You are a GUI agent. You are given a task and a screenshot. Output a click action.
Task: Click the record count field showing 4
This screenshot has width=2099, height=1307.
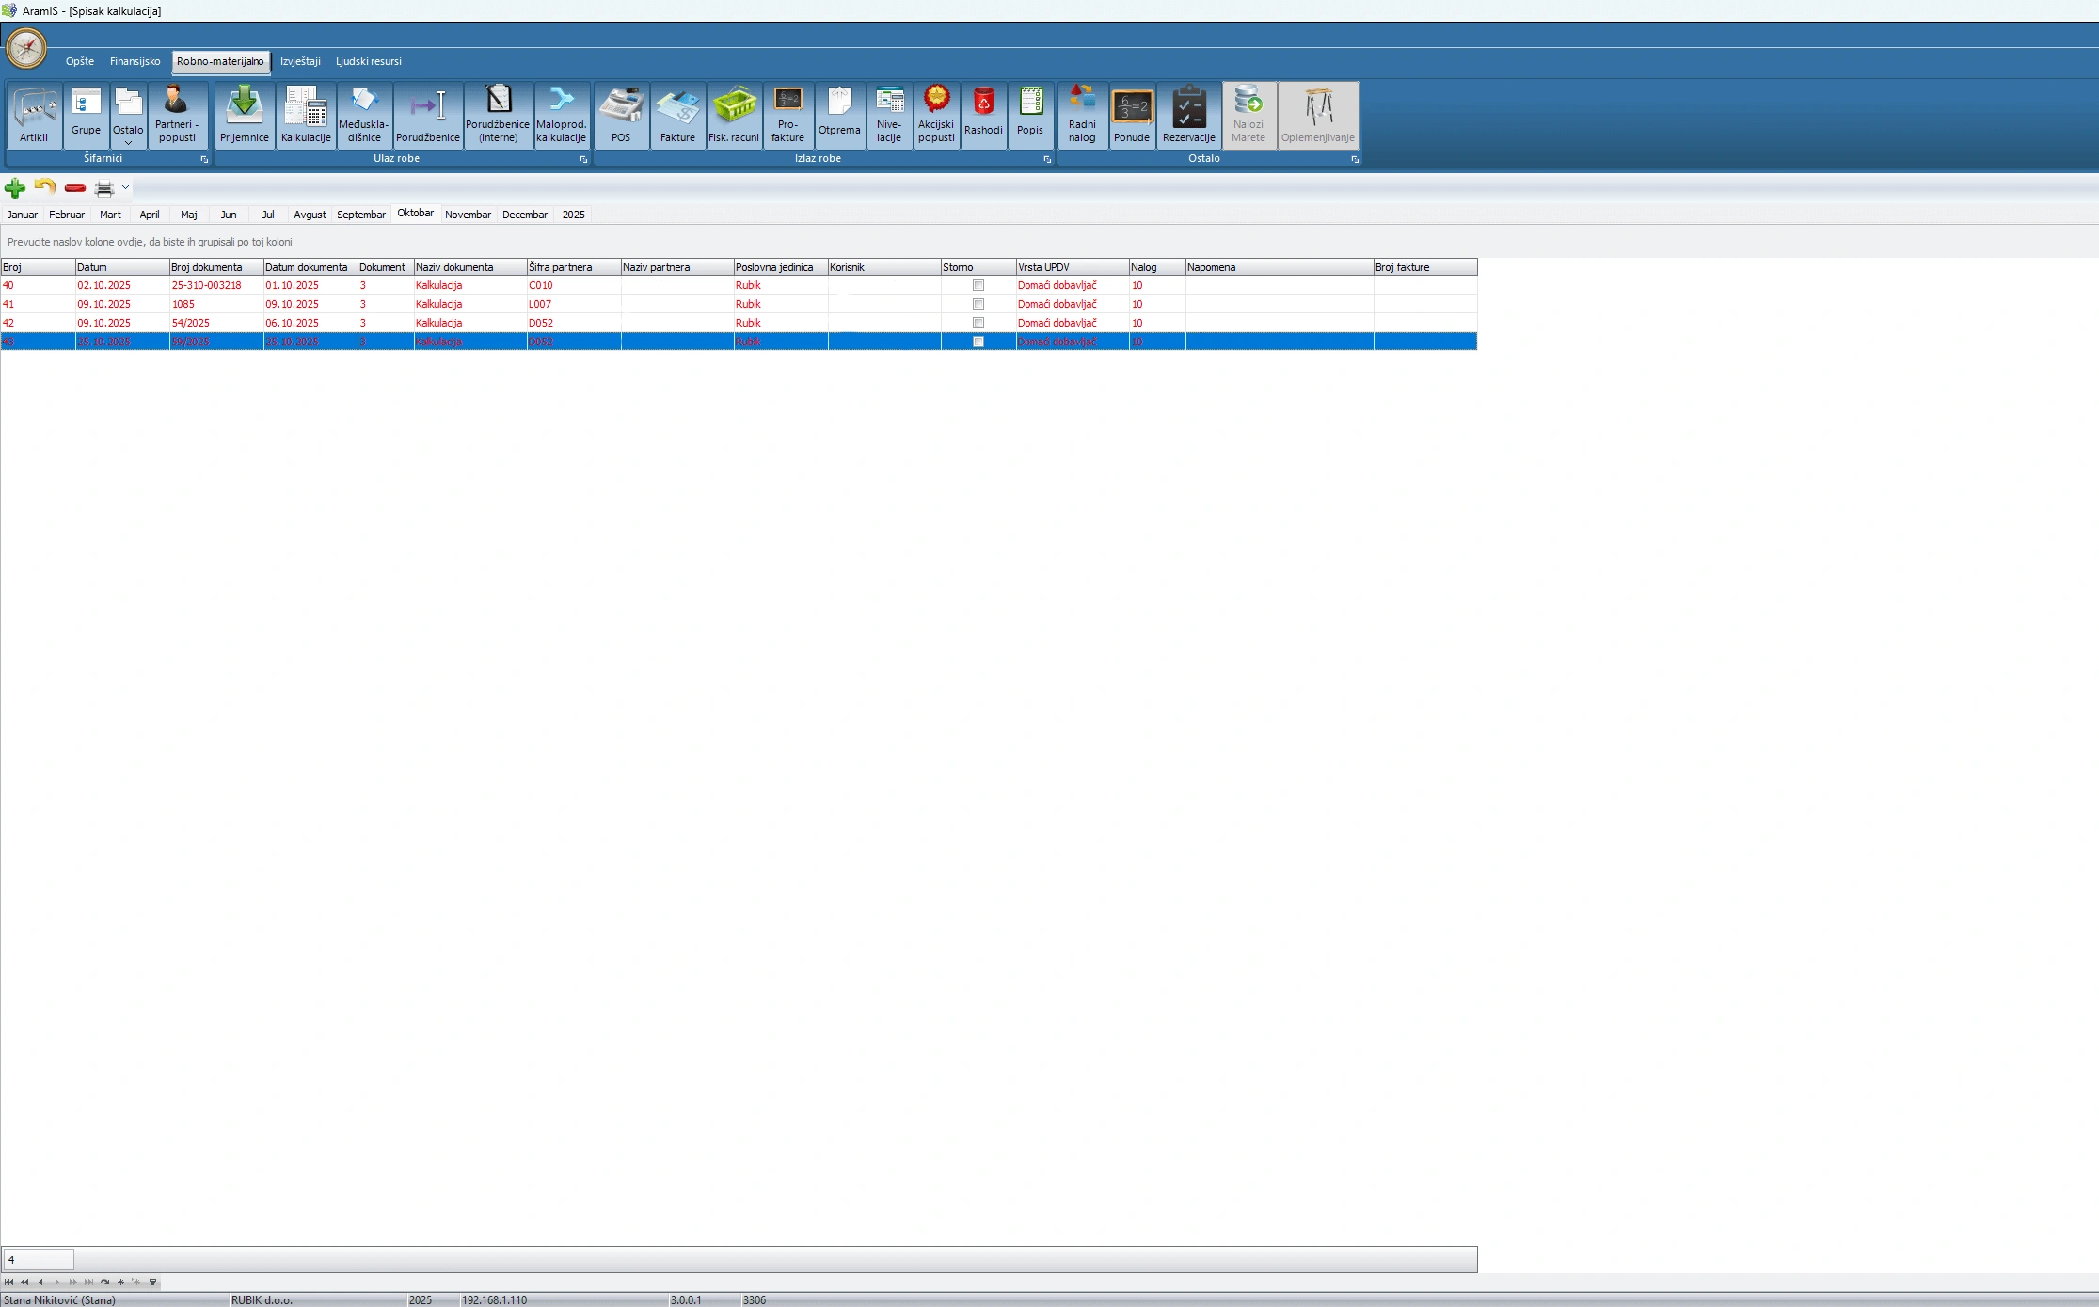coord(39,1259)
